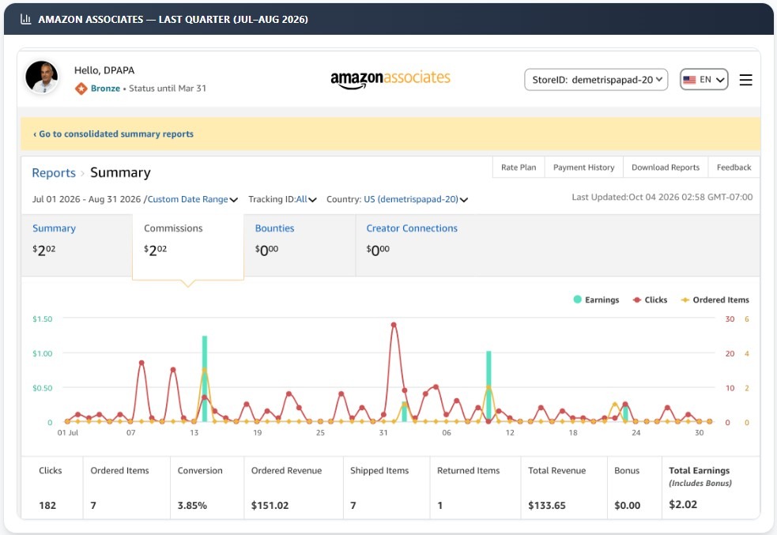Switch to the Bounties tab
777x535 pixels.
click(300, 245)
